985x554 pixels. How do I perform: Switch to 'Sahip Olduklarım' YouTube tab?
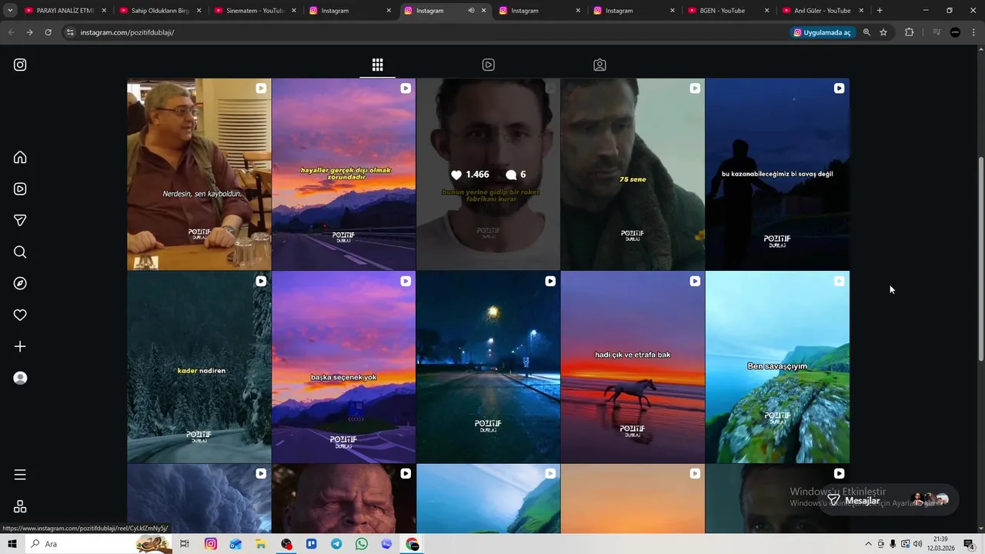pos(160,11)
